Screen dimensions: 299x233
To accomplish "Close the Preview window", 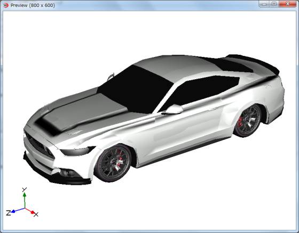I will click(x=287, y=4).
